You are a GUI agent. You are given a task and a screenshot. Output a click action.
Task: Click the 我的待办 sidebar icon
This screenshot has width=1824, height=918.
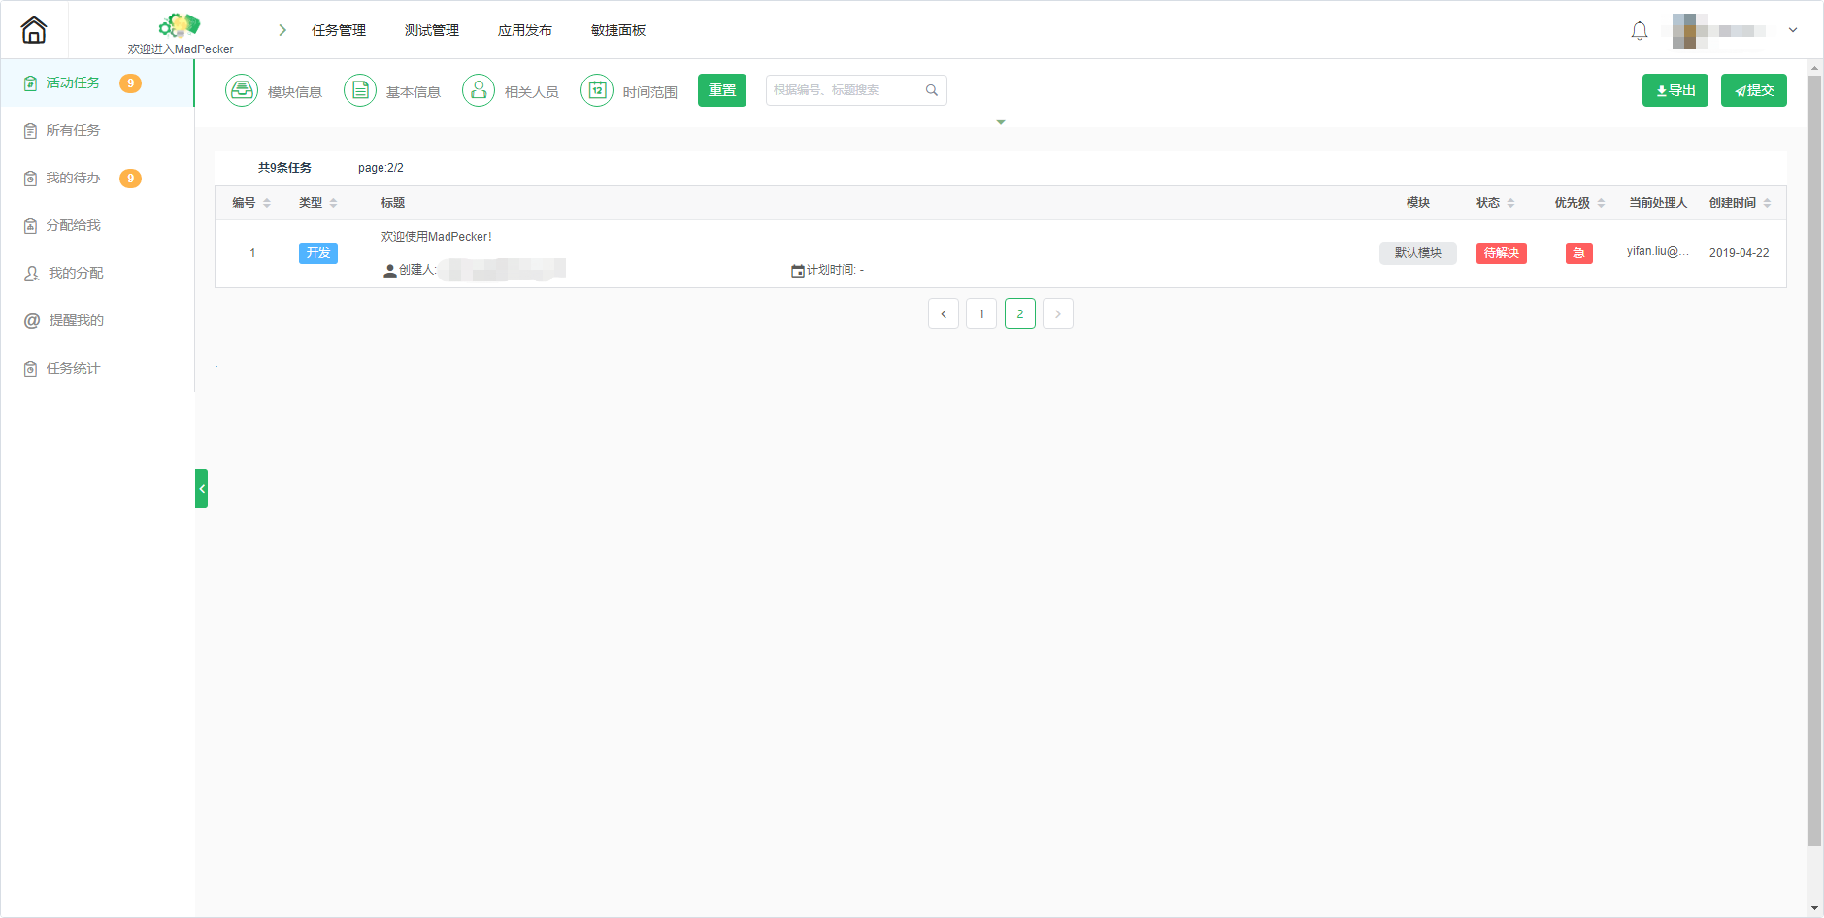pyautogui.click(x=30, y=179)
